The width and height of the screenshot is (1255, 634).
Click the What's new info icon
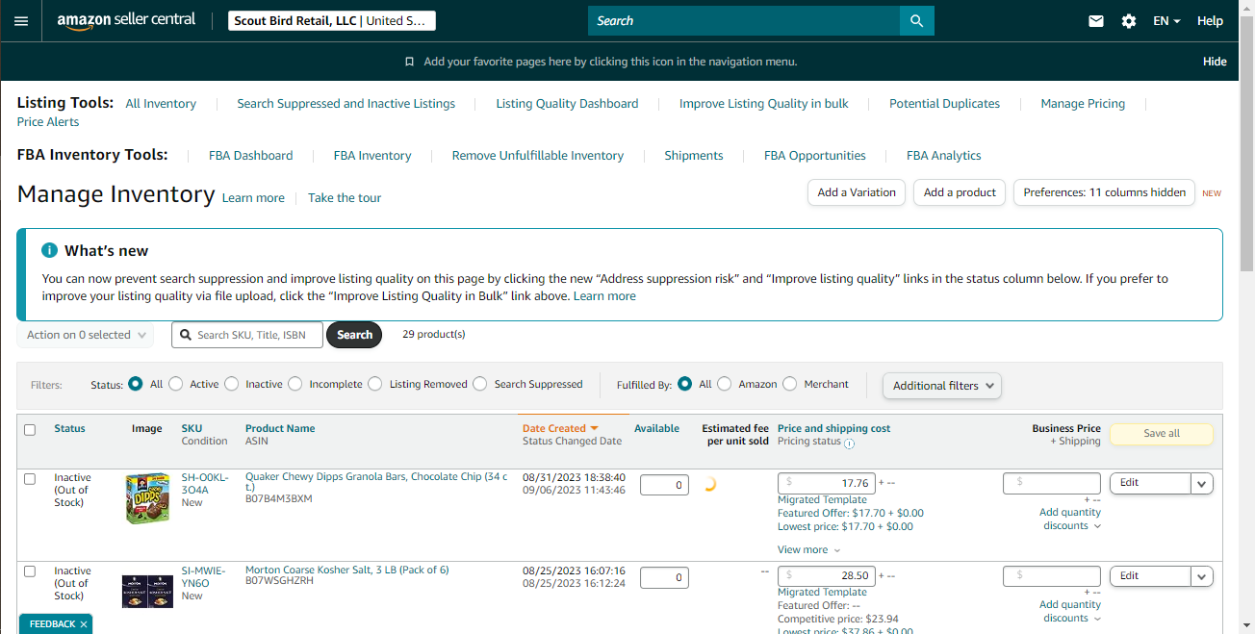click(50, 250)
